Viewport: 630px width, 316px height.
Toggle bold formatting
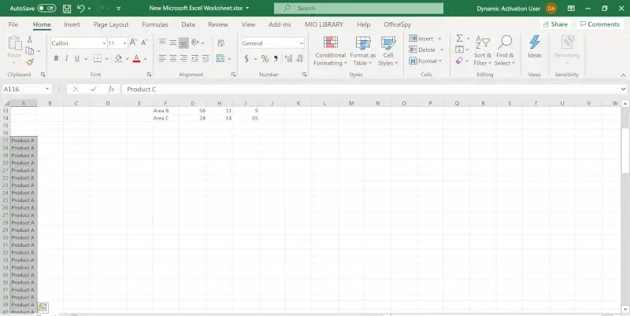56,59
